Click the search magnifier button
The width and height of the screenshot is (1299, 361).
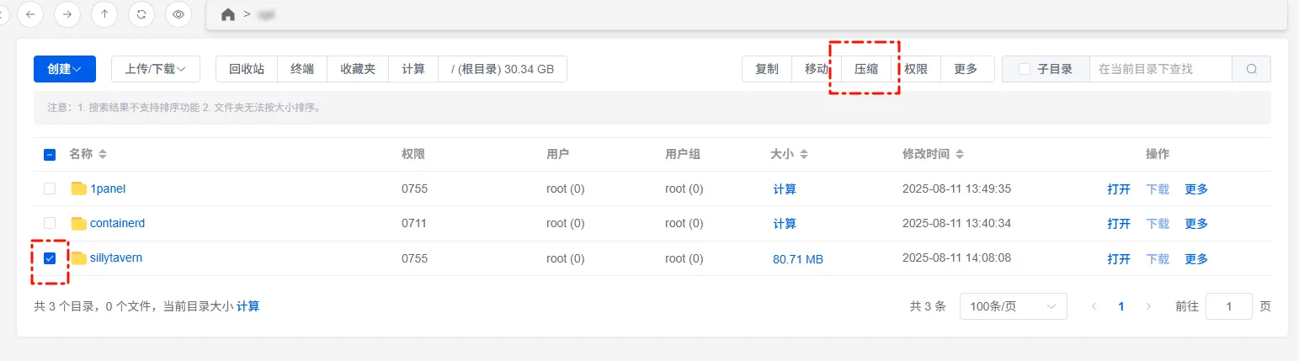1251,69
